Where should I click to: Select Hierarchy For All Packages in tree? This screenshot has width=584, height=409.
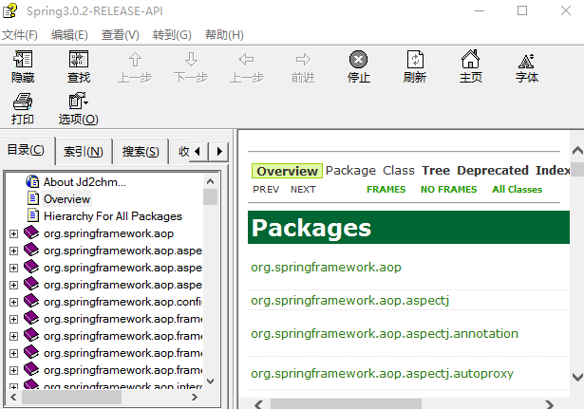pos(112,216)
